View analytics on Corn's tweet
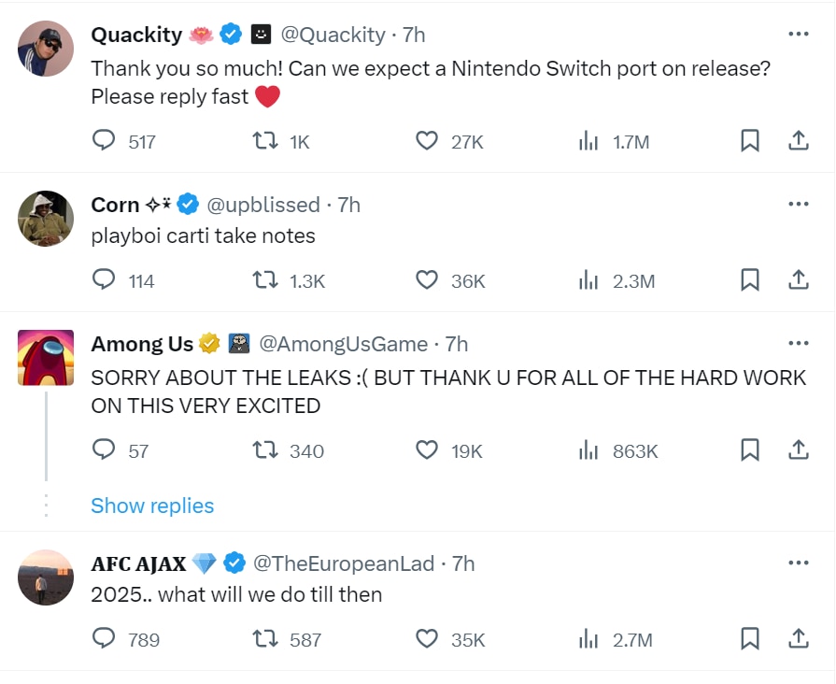Image resolution: width=836 pixels, height=684 pixels. [x=588, y=280]
